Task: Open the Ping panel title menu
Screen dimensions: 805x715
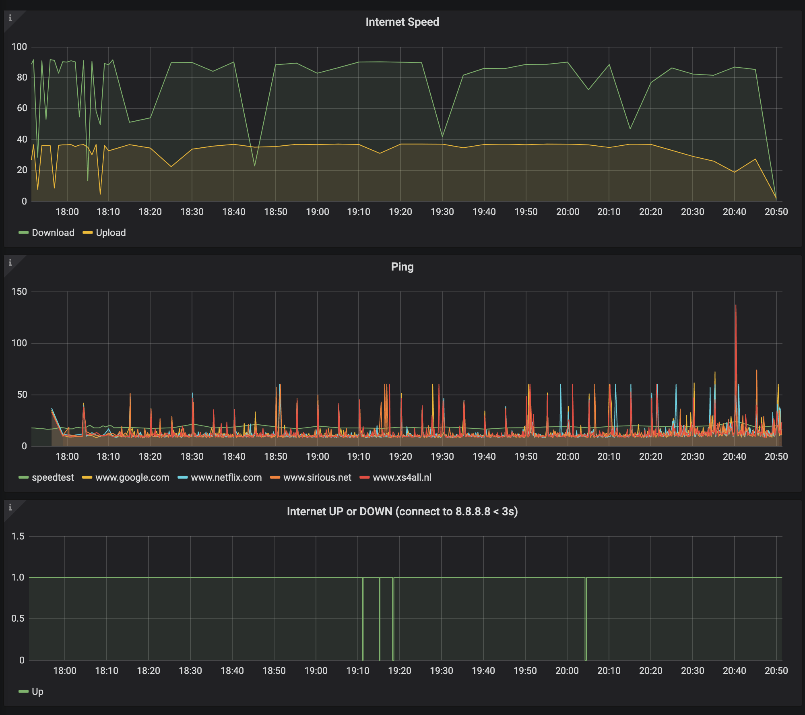Action: coord(402,267)
